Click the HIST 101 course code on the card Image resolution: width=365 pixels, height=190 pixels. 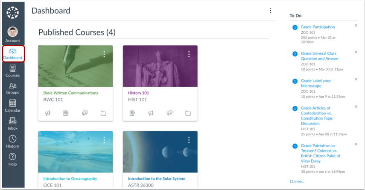[137, 99]
